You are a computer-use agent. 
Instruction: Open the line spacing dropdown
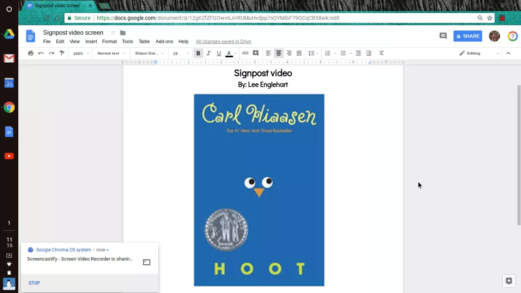click(313, 53)
